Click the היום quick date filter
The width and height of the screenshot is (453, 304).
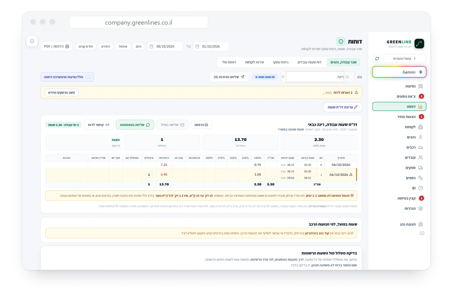(138, 46)
